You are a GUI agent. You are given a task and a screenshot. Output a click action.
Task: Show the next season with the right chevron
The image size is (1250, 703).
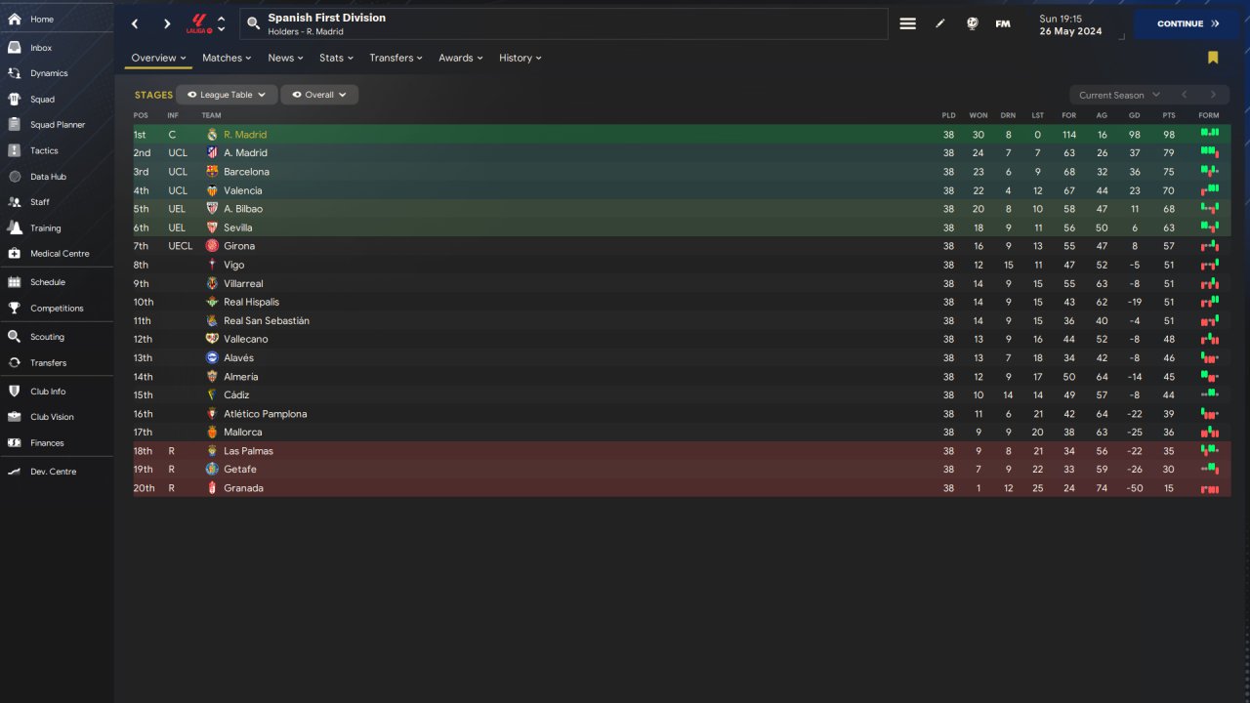(1213, 95)
